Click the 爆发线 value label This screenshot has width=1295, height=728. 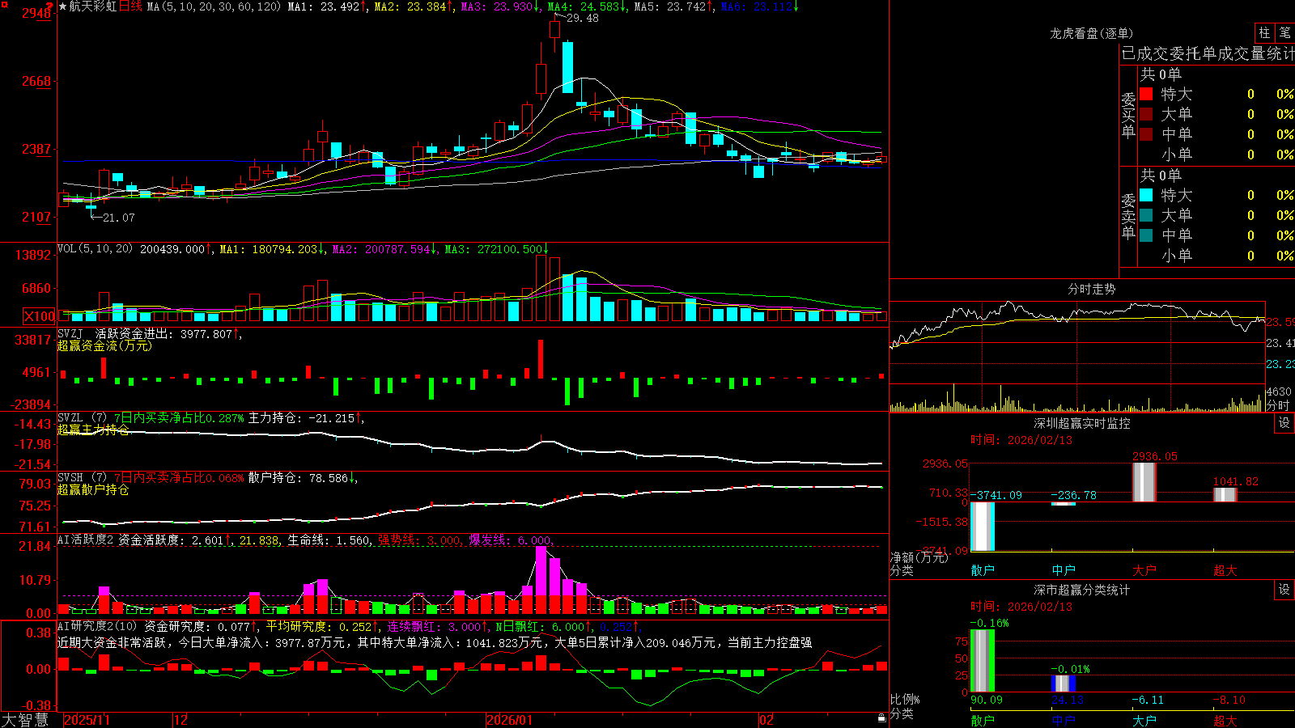point(510,540)
